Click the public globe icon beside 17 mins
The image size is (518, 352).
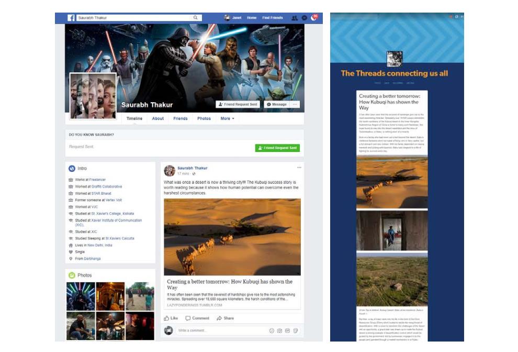tap(194, 174)
